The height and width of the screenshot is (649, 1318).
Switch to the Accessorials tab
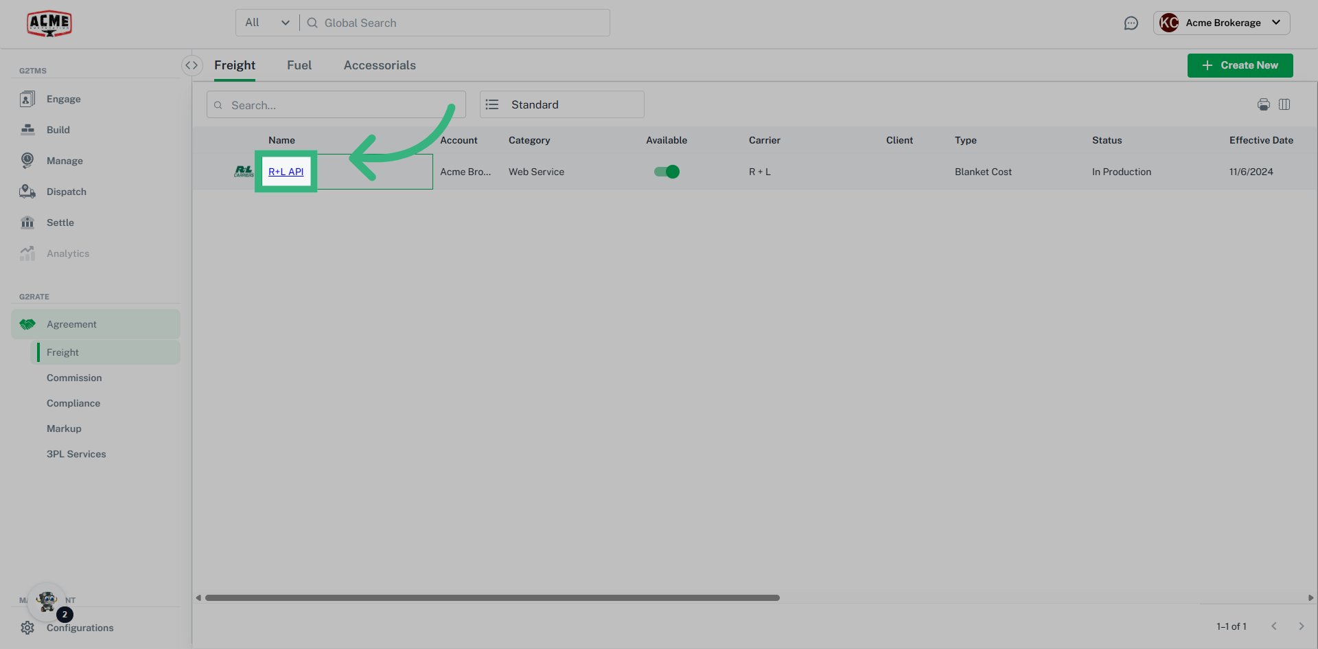[x=380, y=65]
